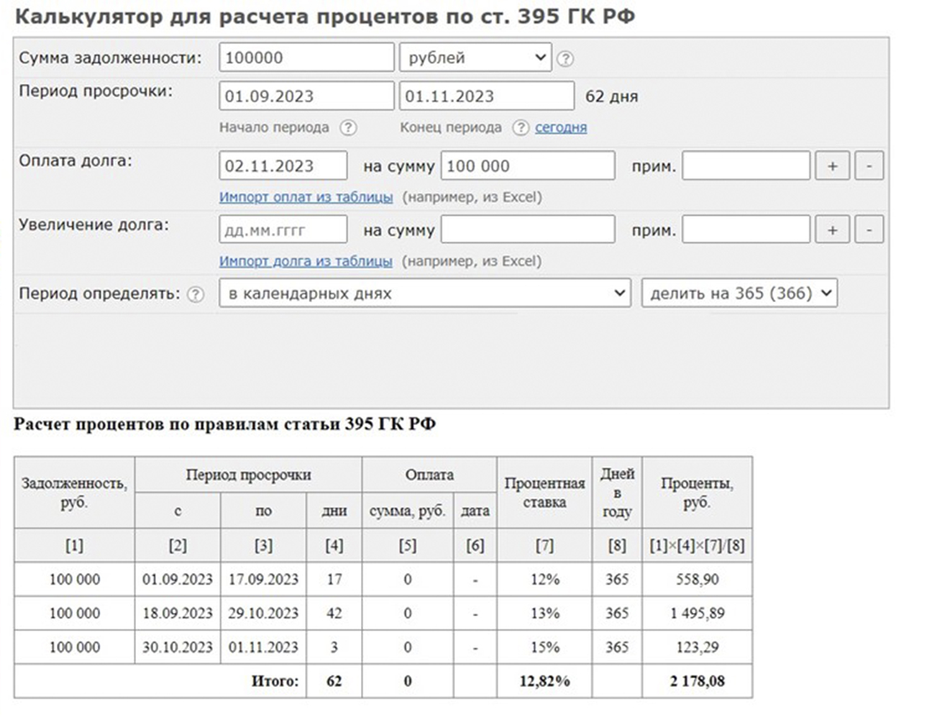This screenshot has height=720, width=932.
Task: Click payment amount field showing 100 000
Action: (528, 166)
